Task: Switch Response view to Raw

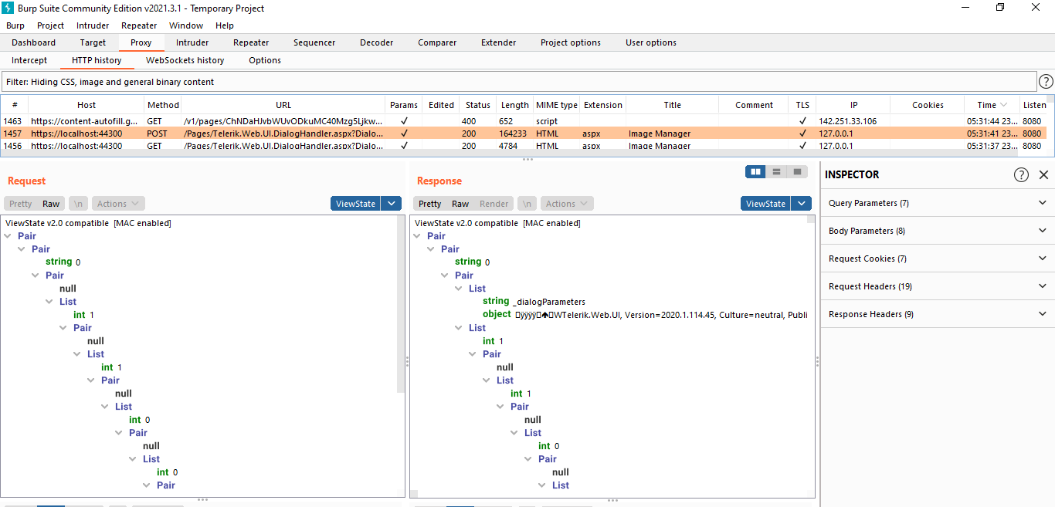Action: point(460,204)
